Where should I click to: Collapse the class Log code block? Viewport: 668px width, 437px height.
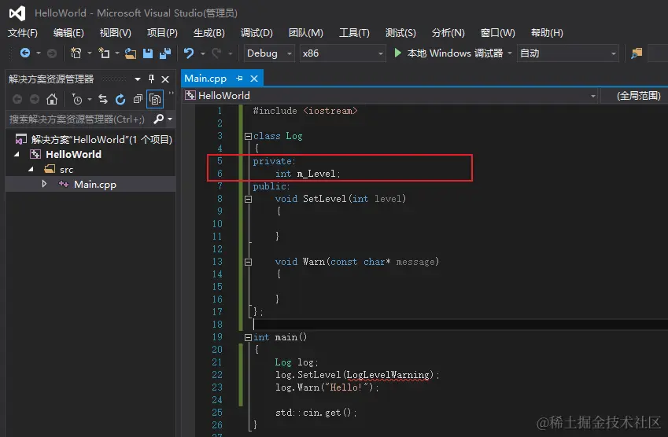[248, 136]
